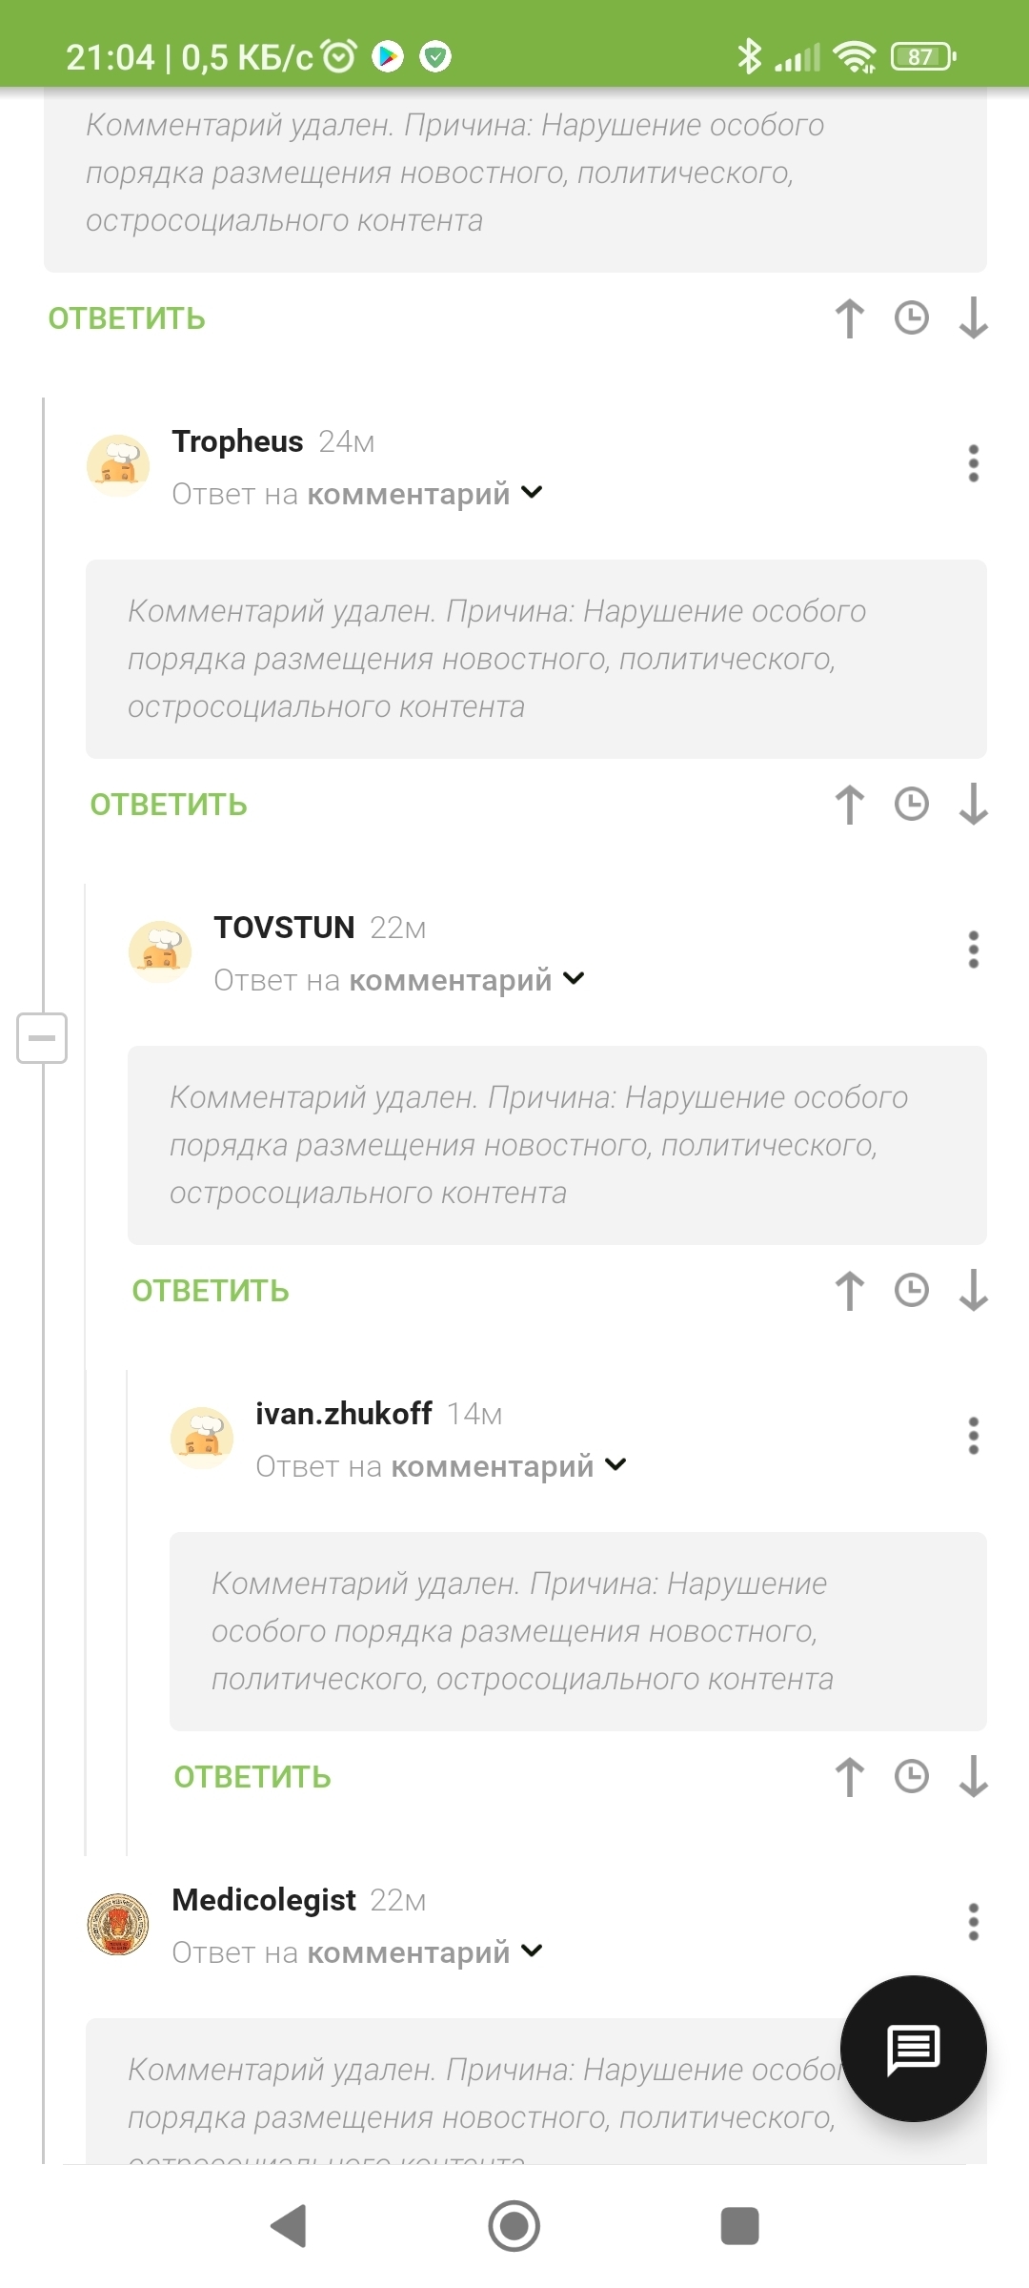Open the three-dot menu for Tropheus's comment
Viewport: 1029px width, 2288px height.
pyautogui.click(x=973, y=463)
